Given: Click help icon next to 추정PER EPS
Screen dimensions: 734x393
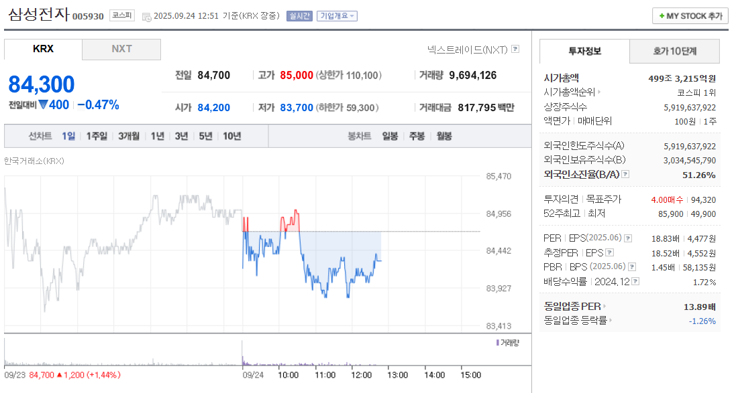Looking at the screenshot, I should [609, 252].
